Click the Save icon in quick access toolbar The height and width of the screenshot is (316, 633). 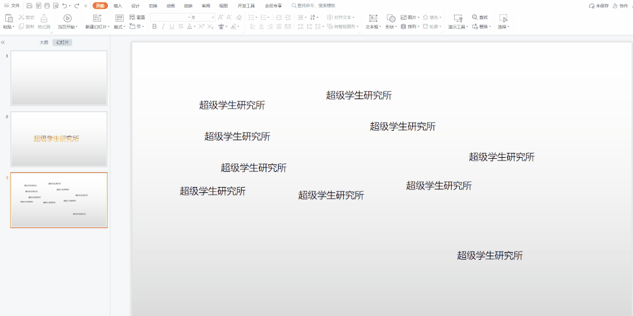[x=29, y=6]
